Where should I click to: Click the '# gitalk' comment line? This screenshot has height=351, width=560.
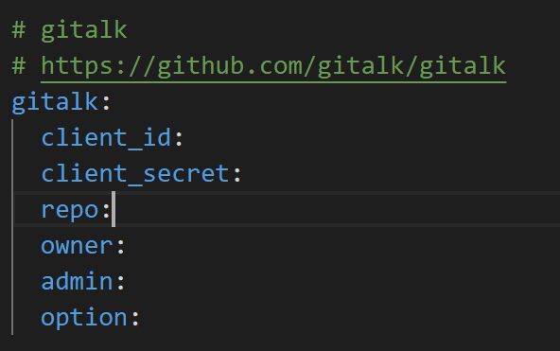pyautogui.click(x=70, y=30)
